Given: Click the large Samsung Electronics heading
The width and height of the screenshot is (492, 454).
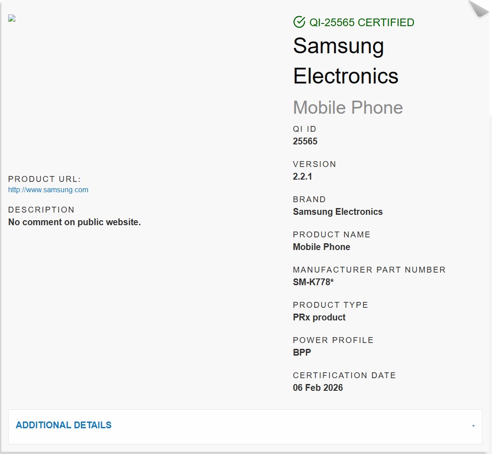Looking at the screenshot, I should pyautogui.click(x=346, y=61).
